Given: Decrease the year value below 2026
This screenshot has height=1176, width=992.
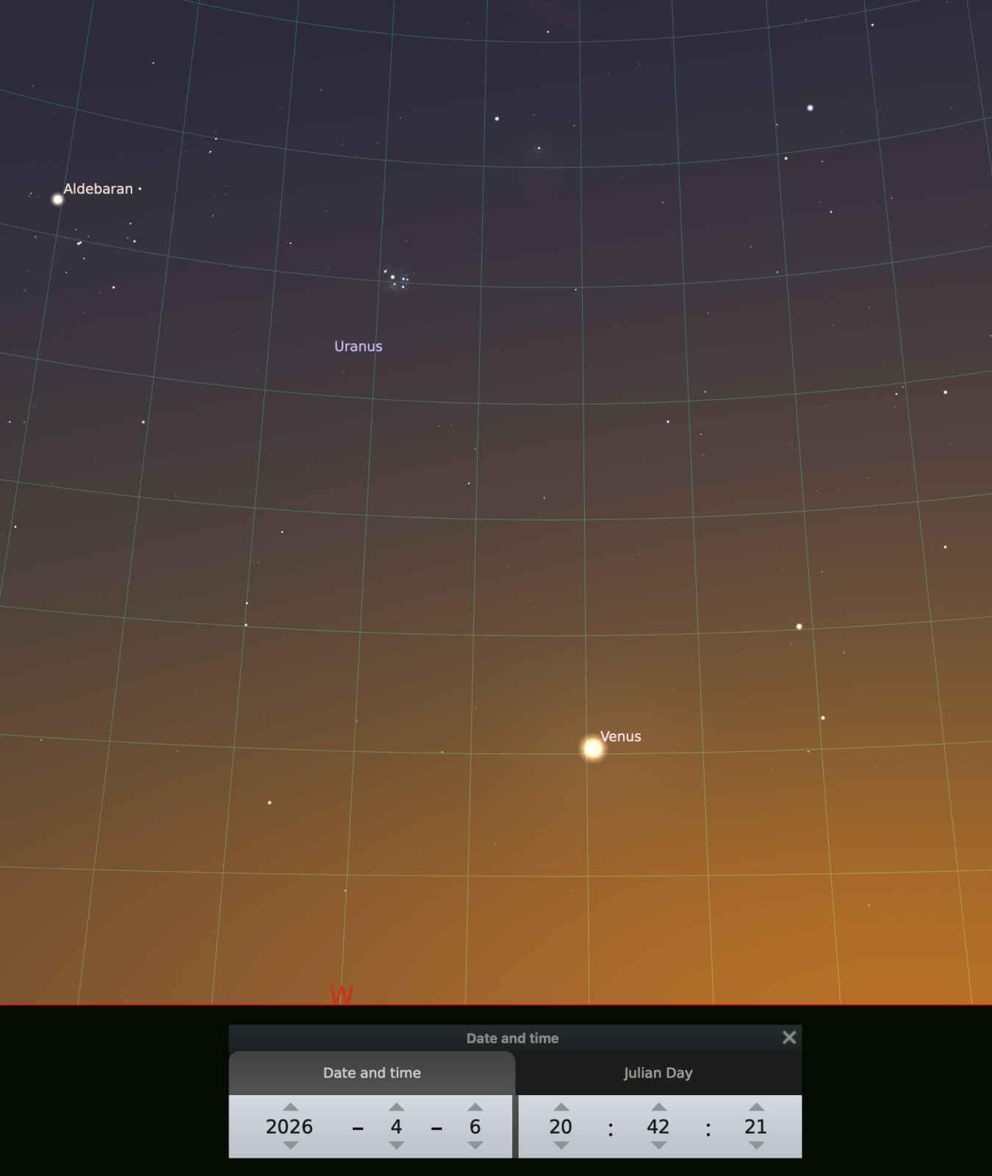Looking at the screenshot, I should 290,1145.
